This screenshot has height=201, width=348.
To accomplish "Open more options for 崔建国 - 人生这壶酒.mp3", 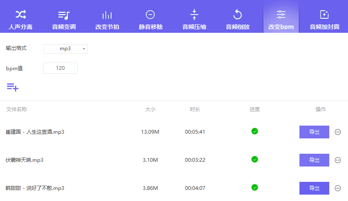I will [338, 132].
